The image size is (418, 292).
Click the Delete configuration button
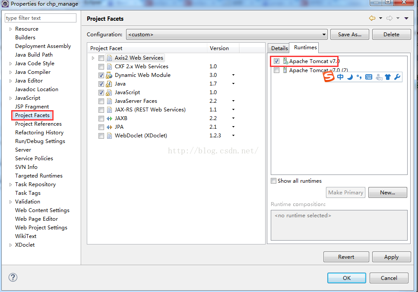click(391, 35)
